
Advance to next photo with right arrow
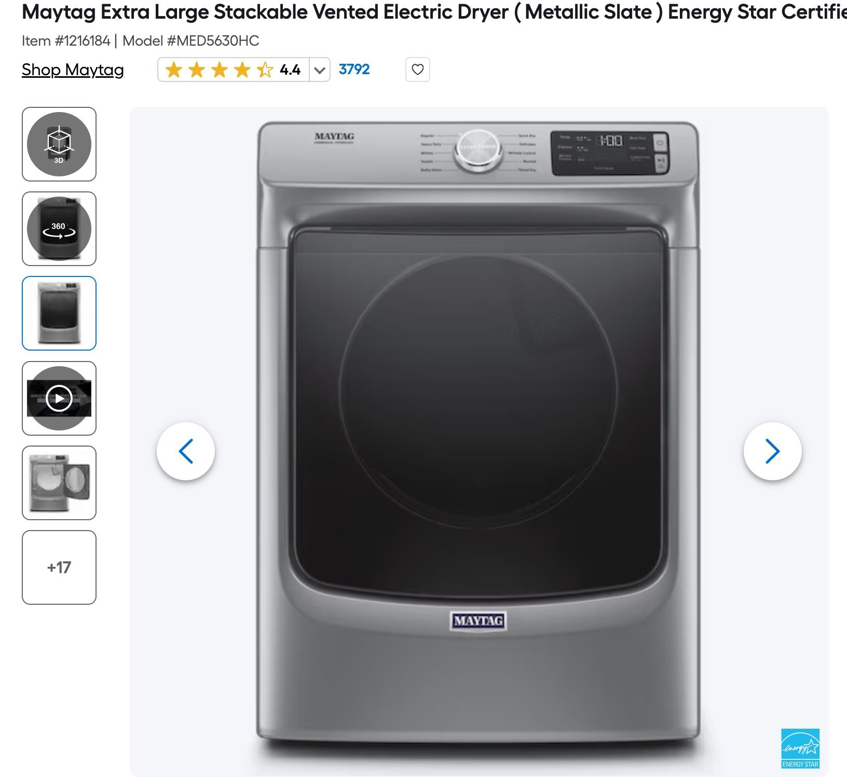click(772, 451)
